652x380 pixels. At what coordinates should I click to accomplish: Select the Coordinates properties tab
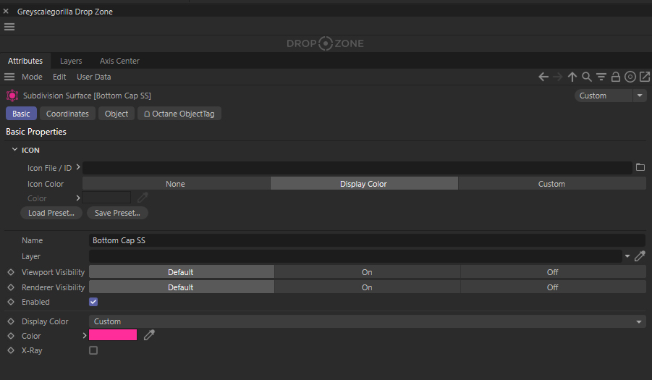pyautogui.click(x=67, y=114)
